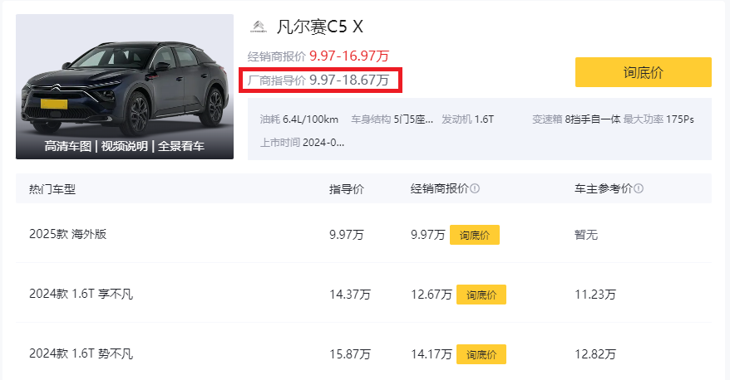
Task: Select the 2024款 1.6T 势不凡 model
Action: pyautogui.click(x=81, y=353)
